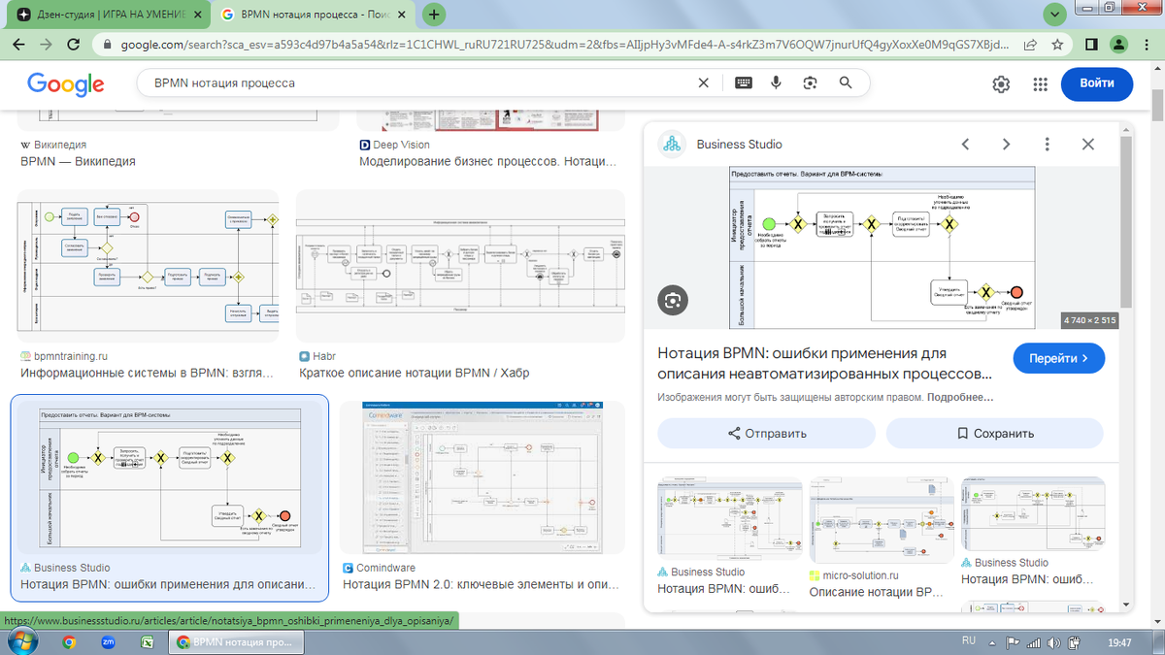This screenshot has height=655, width=1165.
Task: Open the Chrome profile avatar
Action: 1119,45
